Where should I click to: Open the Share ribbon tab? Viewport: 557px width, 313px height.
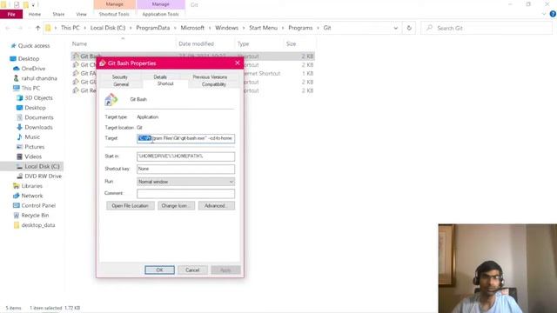[58, 14]
